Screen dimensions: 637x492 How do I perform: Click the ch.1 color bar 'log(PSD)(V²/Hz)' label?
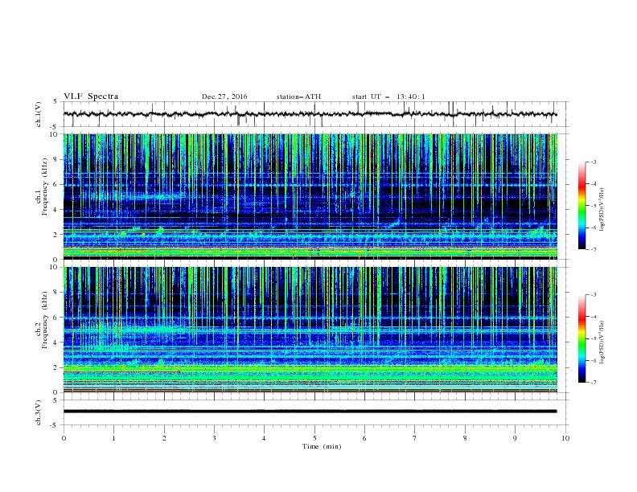click(x=602, y=210)
